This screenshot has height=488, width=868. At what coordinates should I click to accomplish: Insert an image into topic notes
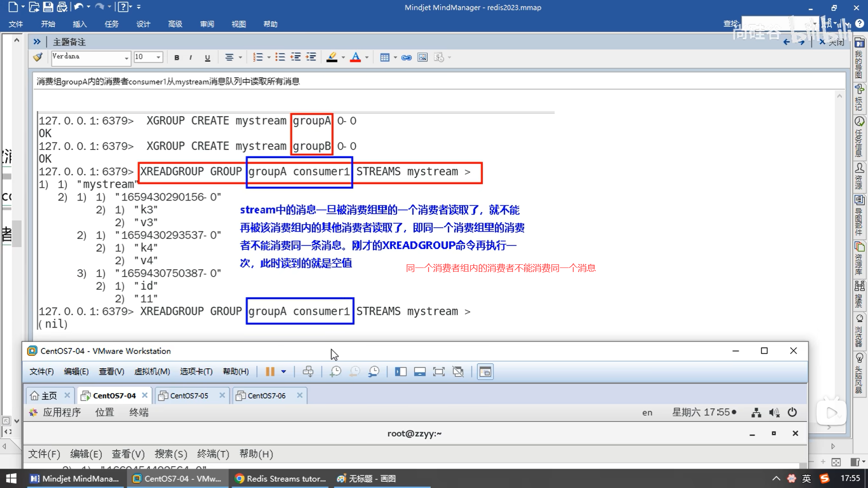coord(422,57)
